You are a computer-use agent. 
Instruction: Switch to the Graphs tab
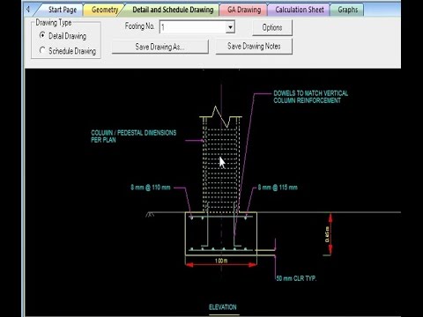(x=347, y=10)
